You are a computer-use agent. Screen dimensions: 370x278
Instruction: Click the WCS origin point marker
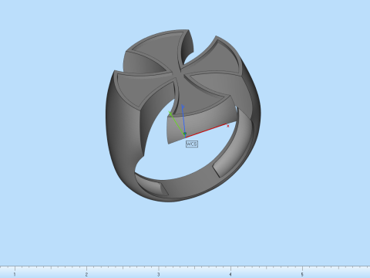[x=185, y=134]
